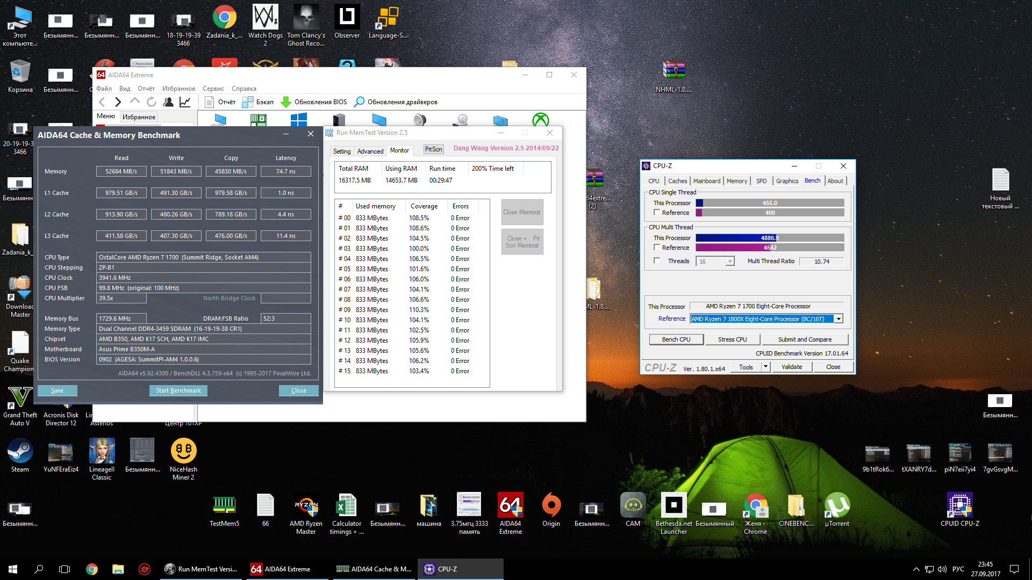Click the AIDA64 back navigation arrow
Viewport: 1032px width, 580px height.
pyautogui.click(x=102, y=102)
